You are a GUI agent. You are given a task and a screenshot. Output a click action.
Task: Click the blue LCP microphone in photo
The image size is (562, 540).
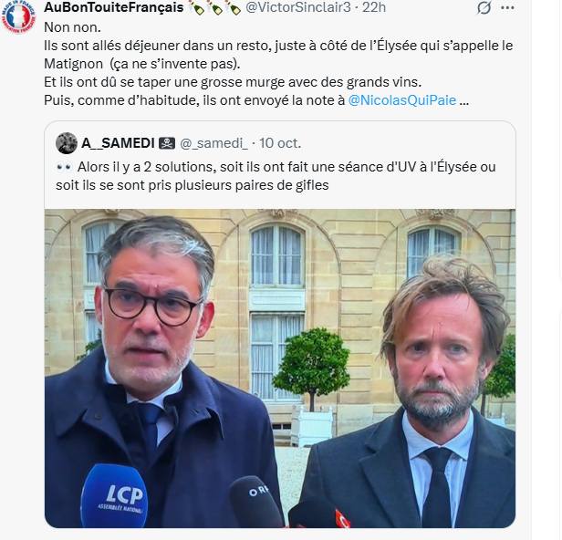click(x=114, y=495)
